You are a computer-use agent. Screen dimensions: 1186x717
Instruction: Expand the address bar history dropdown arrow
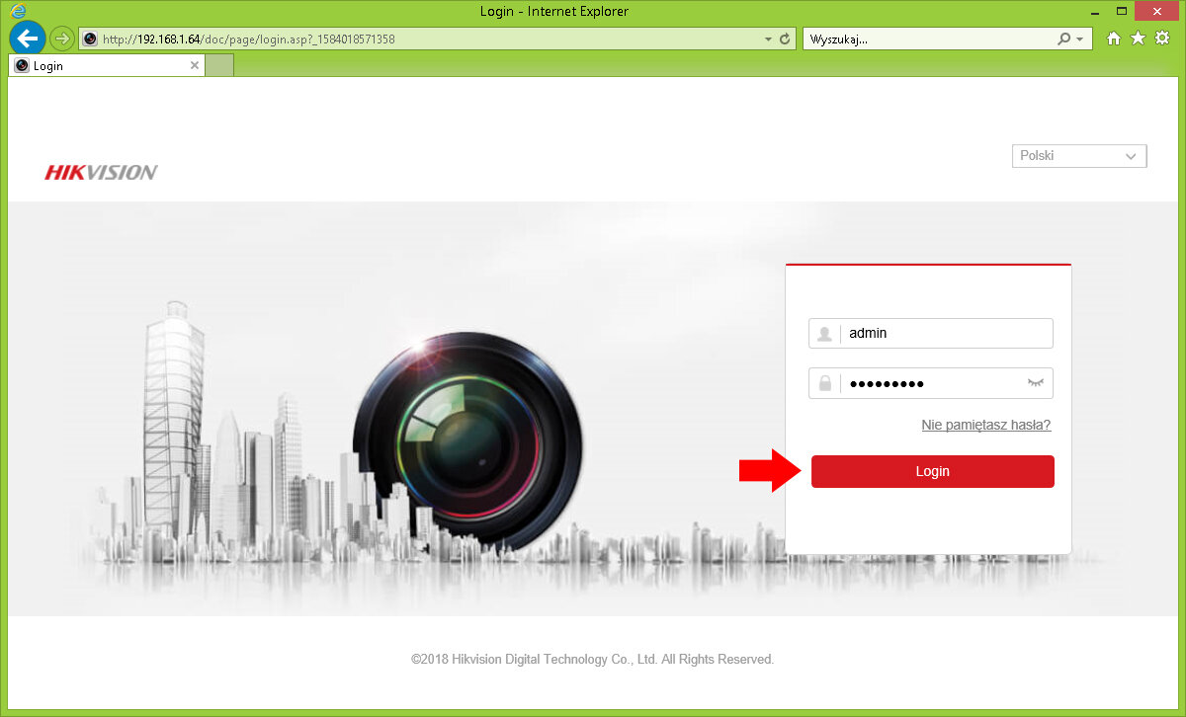click(x=769, y=40)
